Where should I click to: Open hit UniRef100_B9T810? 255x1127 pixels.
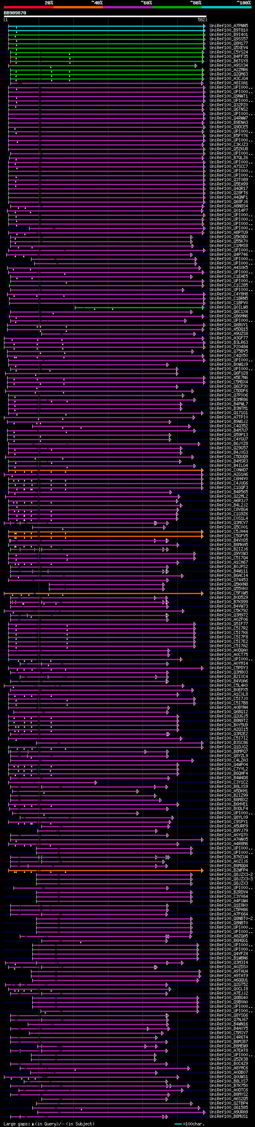click(x=229, y=30)
